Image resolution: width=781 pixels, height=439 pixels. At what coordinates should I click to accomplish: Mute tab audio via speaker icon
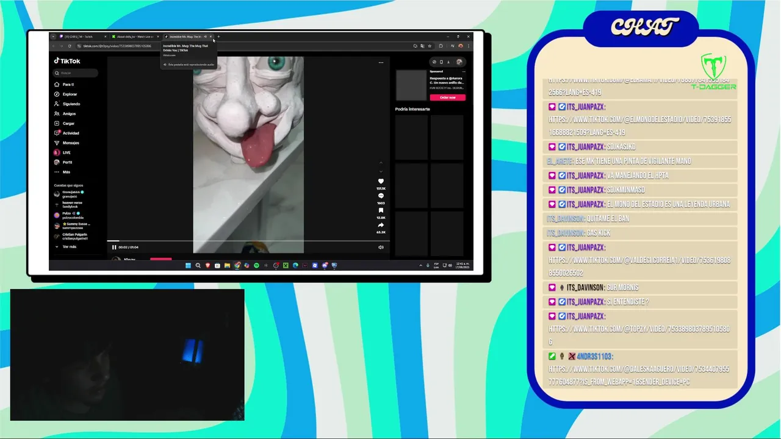[x=206, y=37]
